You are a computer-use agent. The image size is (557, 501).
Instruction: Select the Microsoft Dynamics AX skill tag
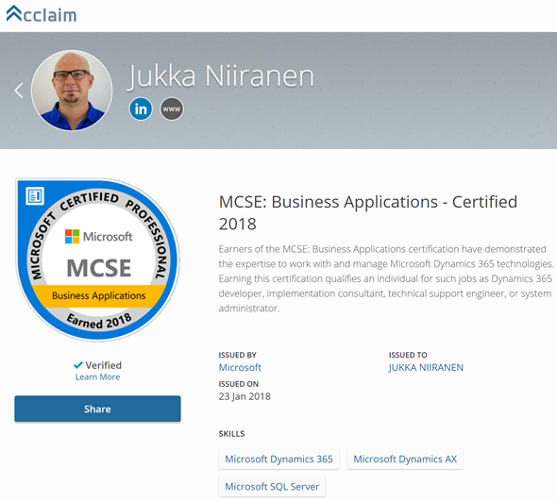[x=405, y=459]
